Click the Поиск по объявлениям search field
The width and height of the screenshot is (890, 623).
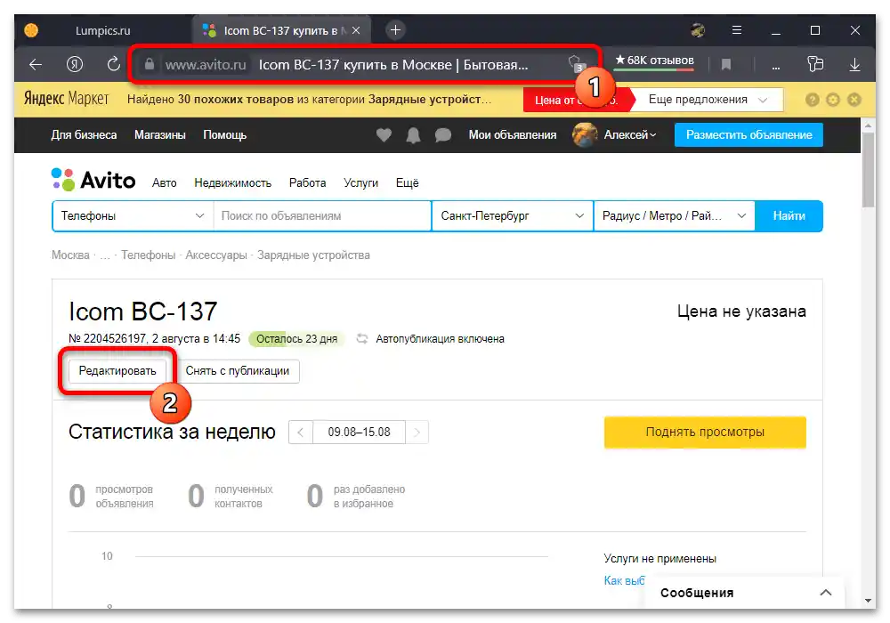tap(322, 216)
